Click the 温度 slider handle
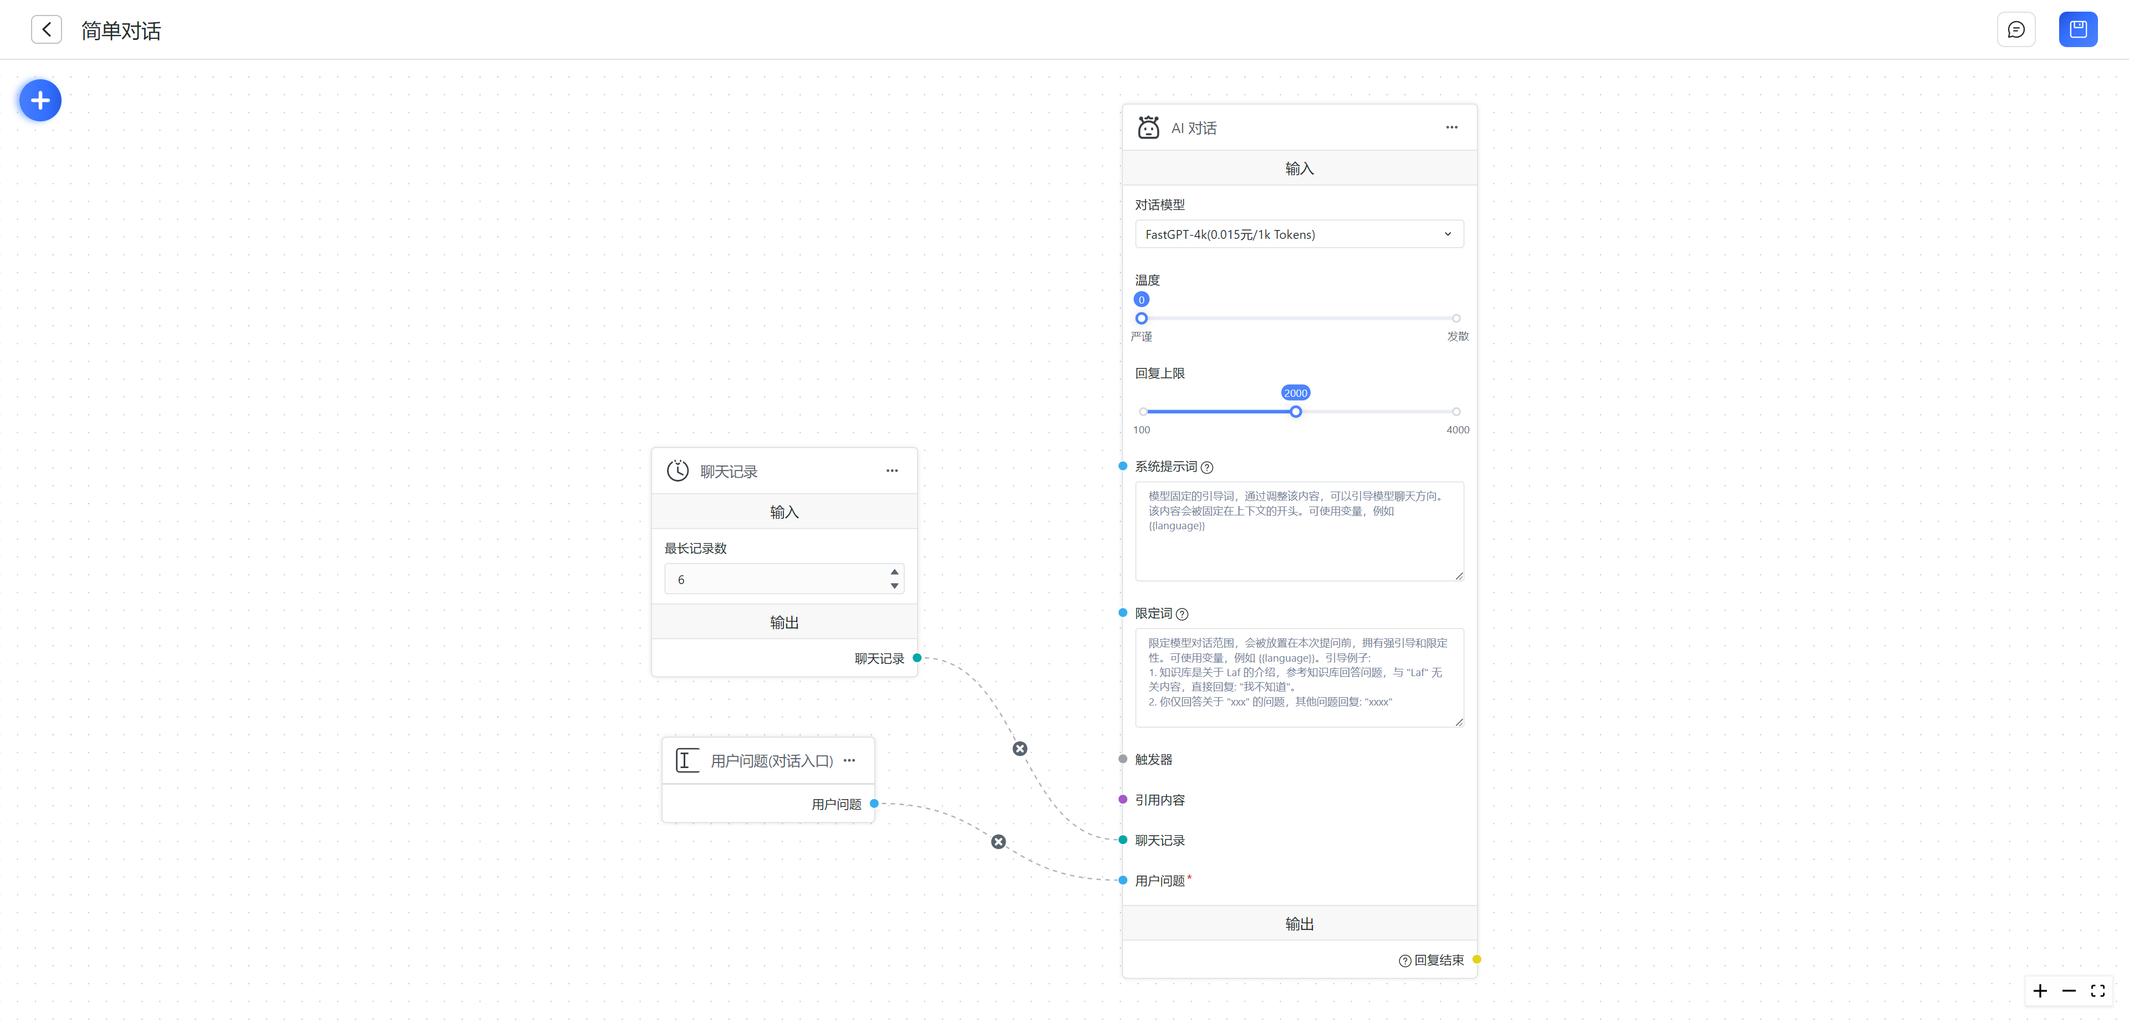This screenshot has width=2129, height=1023. pyautogui.click(x=1142, y=318)
